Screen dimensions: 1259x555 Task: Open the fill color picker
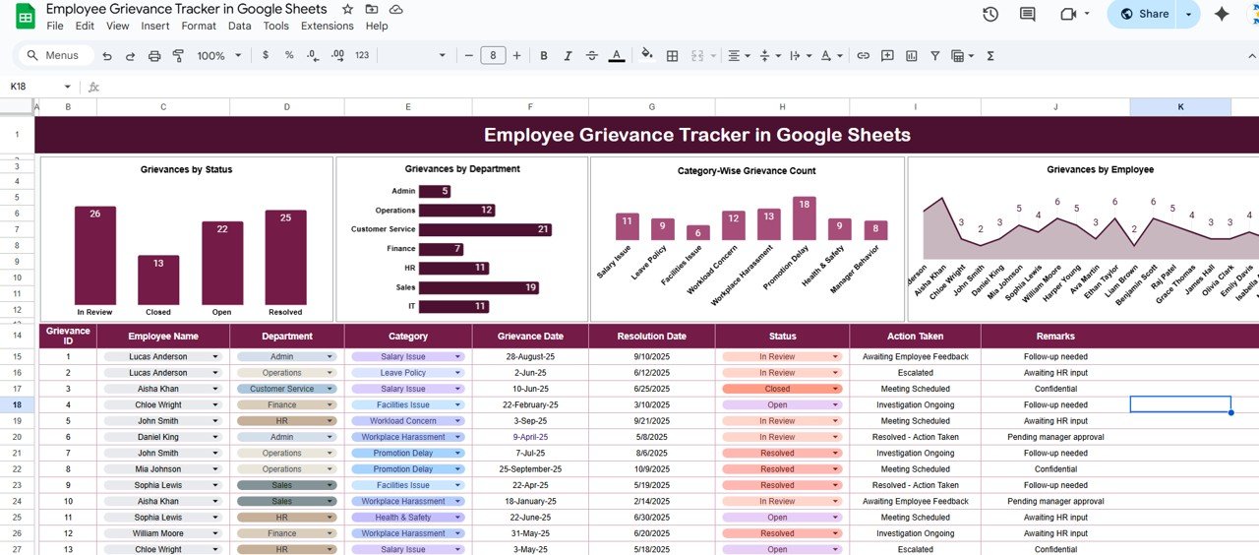coord(646,56)
